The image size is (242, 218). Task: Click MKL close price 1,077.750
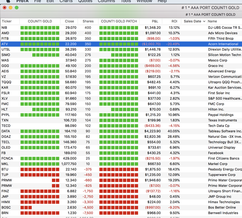tap(69, 164)
